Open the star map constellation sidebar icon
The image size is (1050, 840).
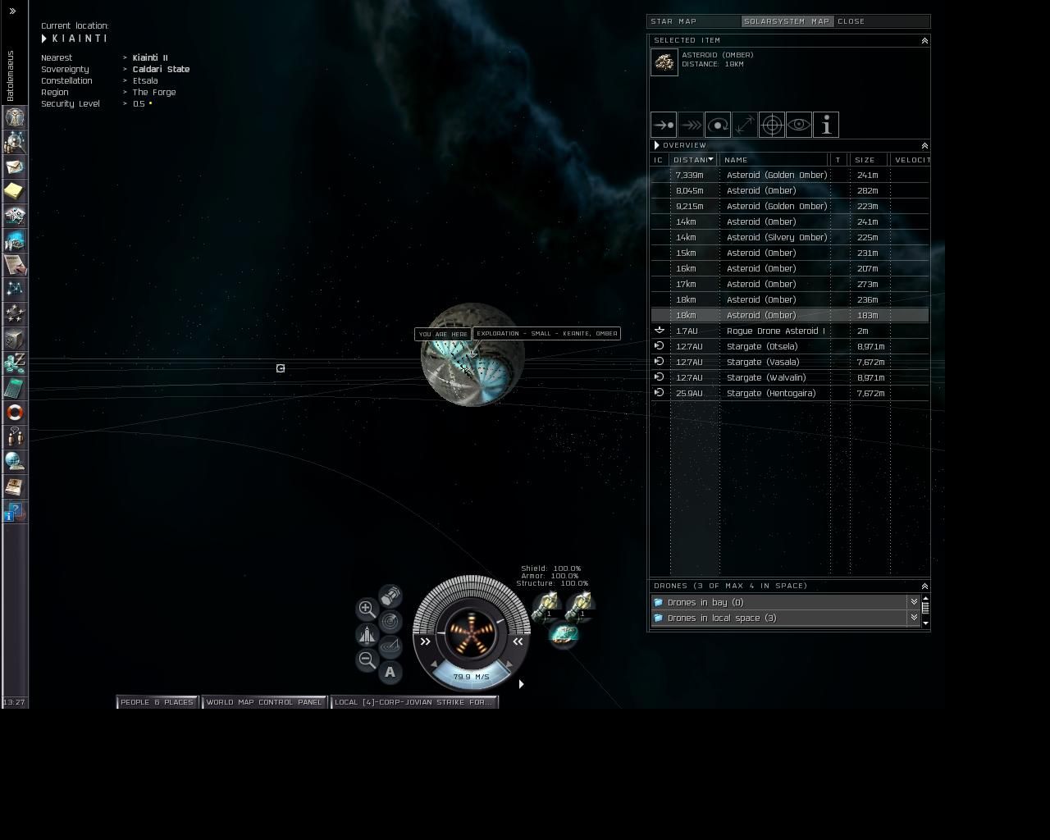(15, 290)
